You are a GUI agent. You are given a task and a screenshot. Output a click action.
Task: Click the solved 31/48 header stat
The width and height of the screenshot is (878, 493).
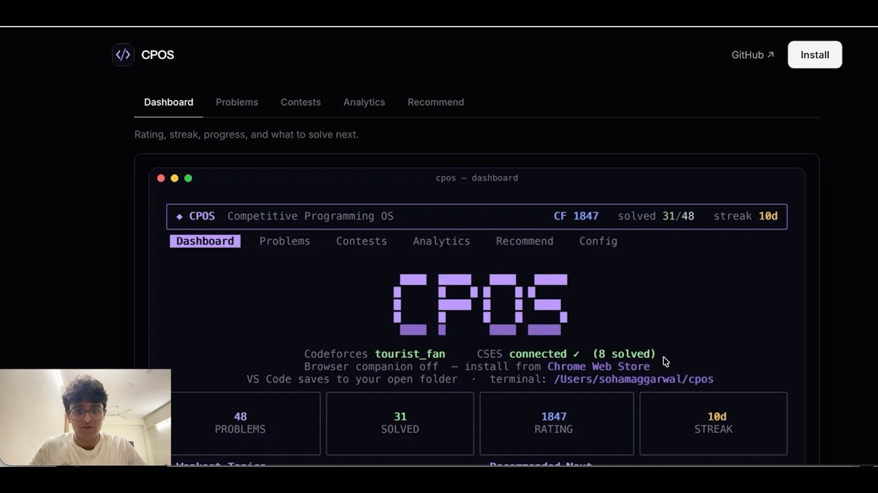tap(656, 216)
